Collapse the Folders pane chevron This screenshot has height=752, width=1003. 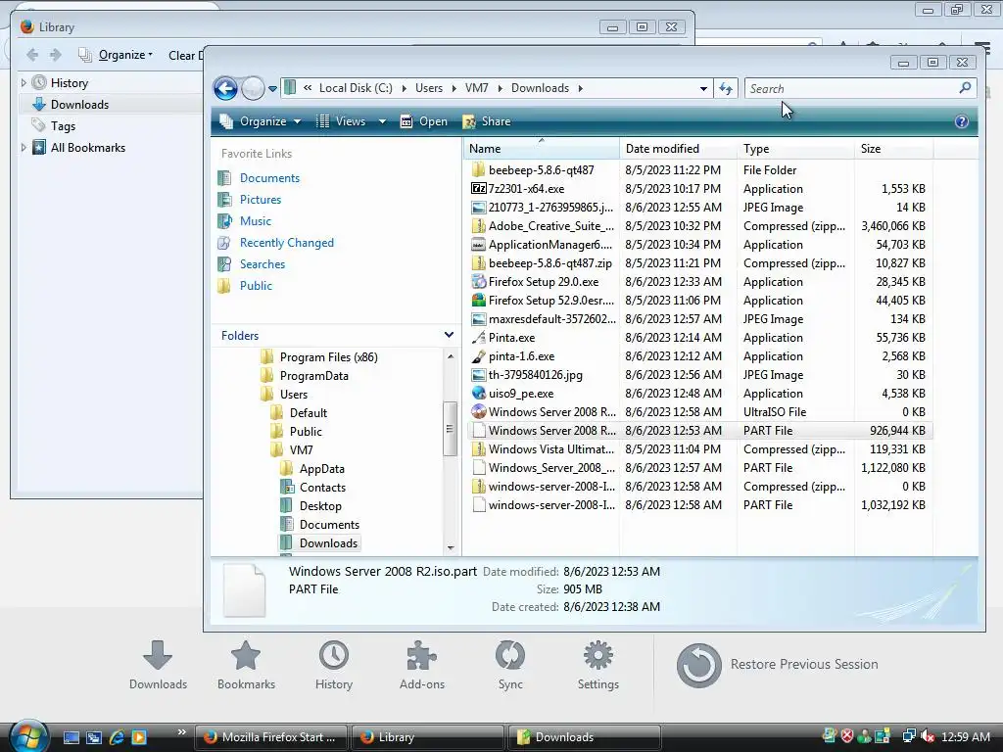tap(449, 335)
